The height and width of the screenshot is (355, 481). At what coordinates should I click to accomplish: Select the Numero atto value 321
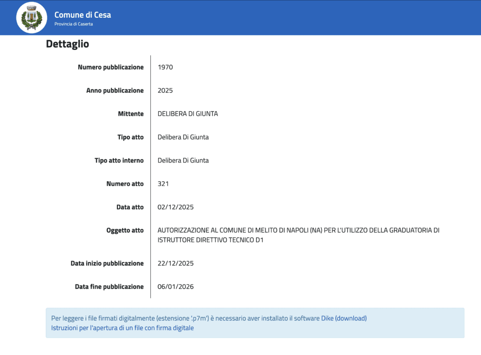(163, 184)
